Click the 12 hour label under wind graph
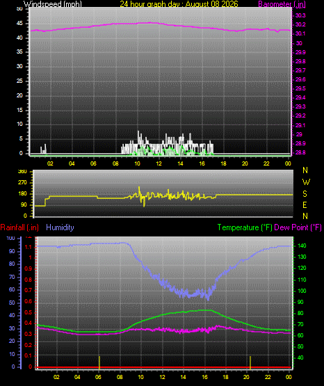Viewport: 324px width, 386px height. click(159, 163)
